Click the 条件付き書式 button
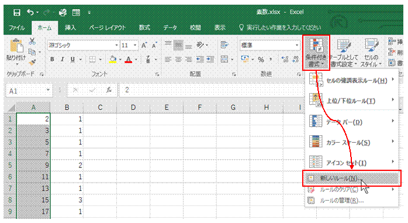Screen dimensions: 408x223 click(316, 52)
